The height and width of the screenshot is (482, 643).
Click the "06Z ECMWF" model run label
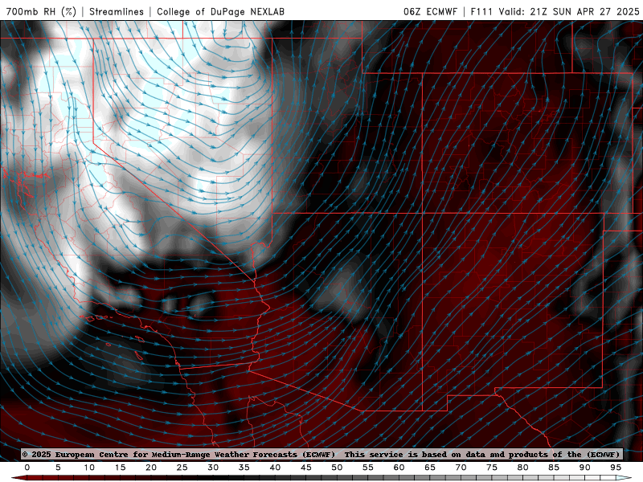pos(430,11)
